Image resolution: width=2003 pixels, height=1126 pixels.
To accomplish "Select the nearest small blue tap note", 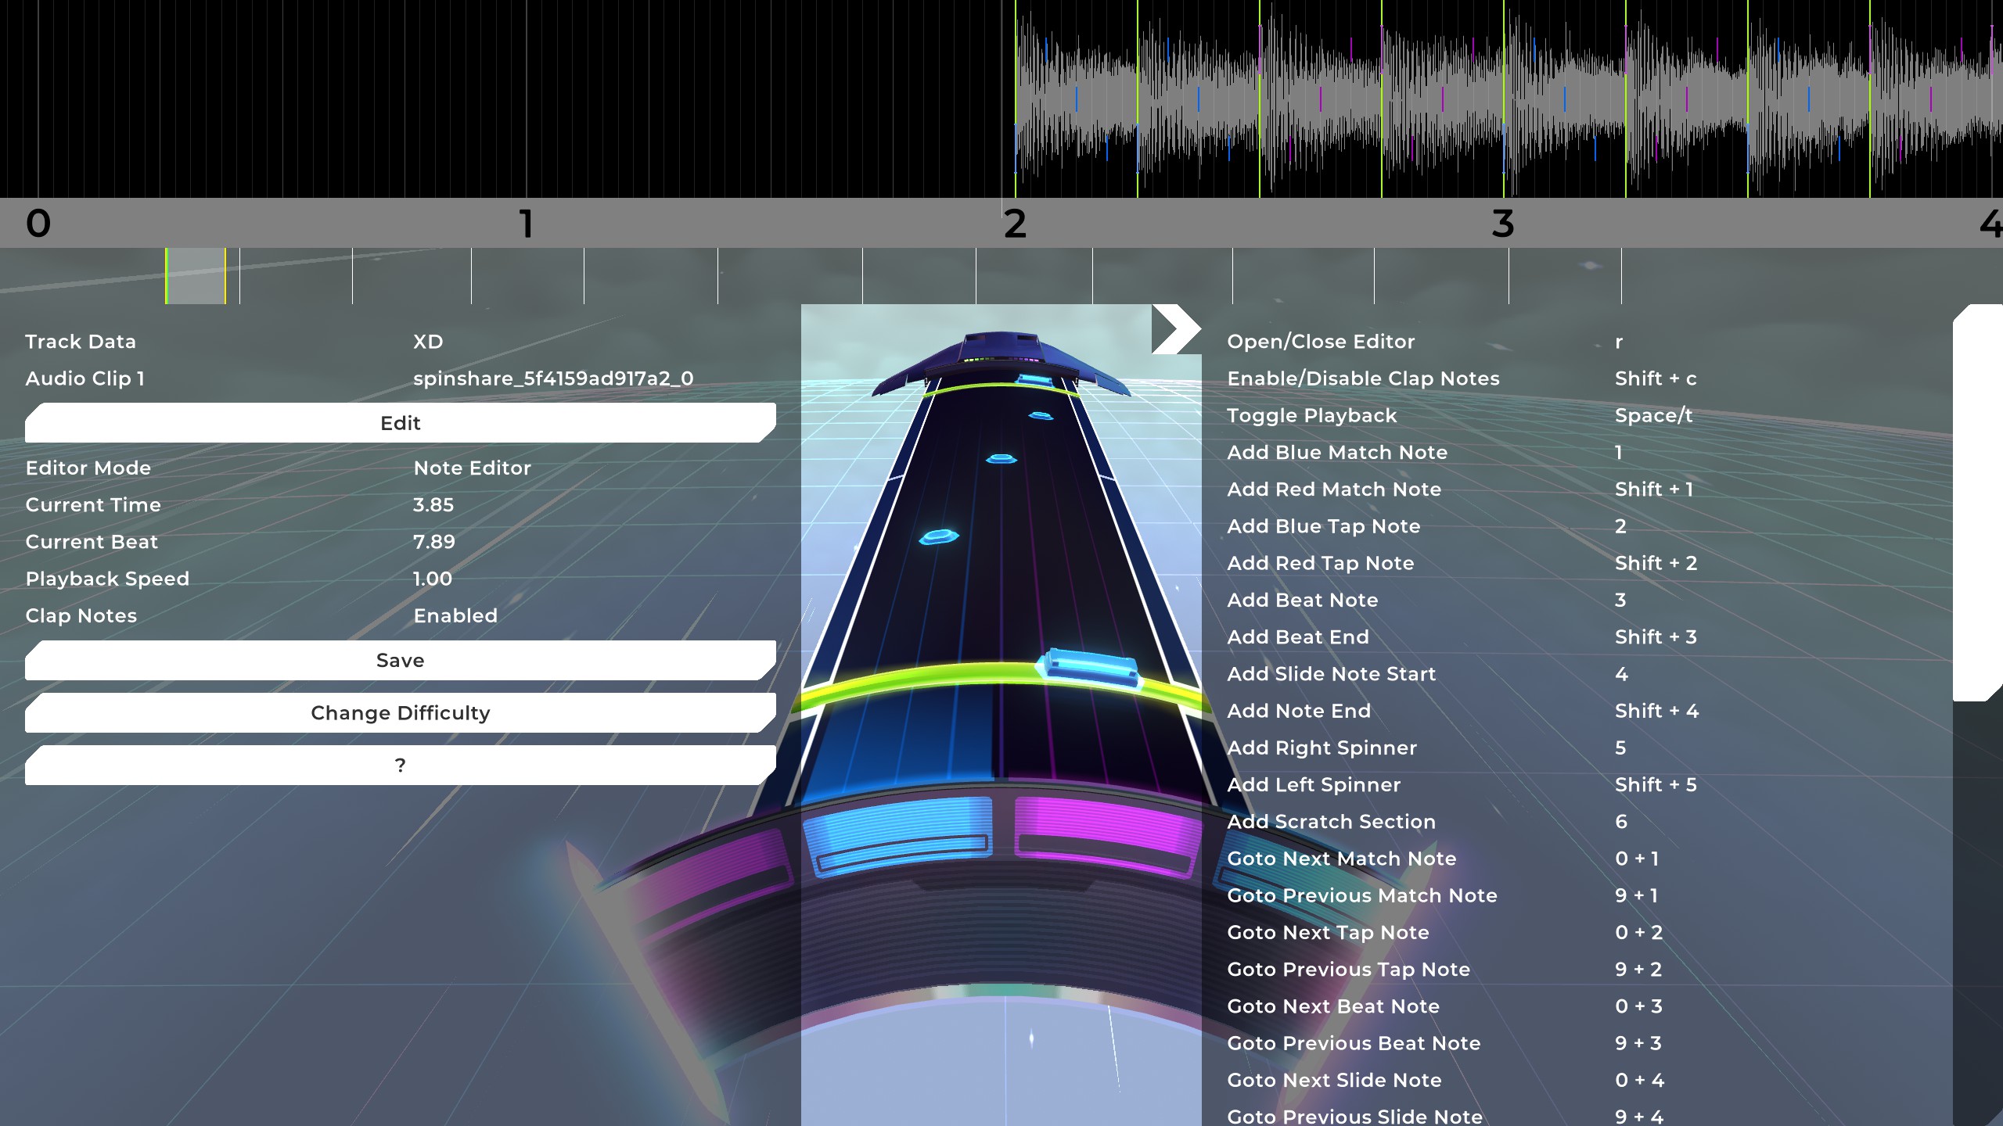I will point(938,536).
